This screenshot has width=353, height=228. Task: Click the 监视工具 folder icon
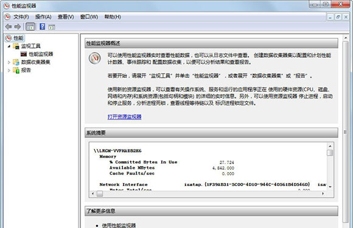pos(16,46)
